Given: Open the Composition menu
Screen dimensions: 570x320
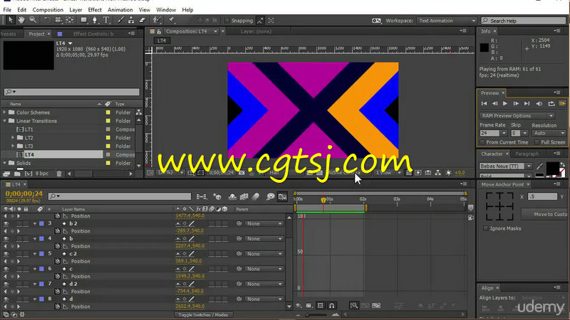Looking at the screenshot, I should click(x=48, y=10).
